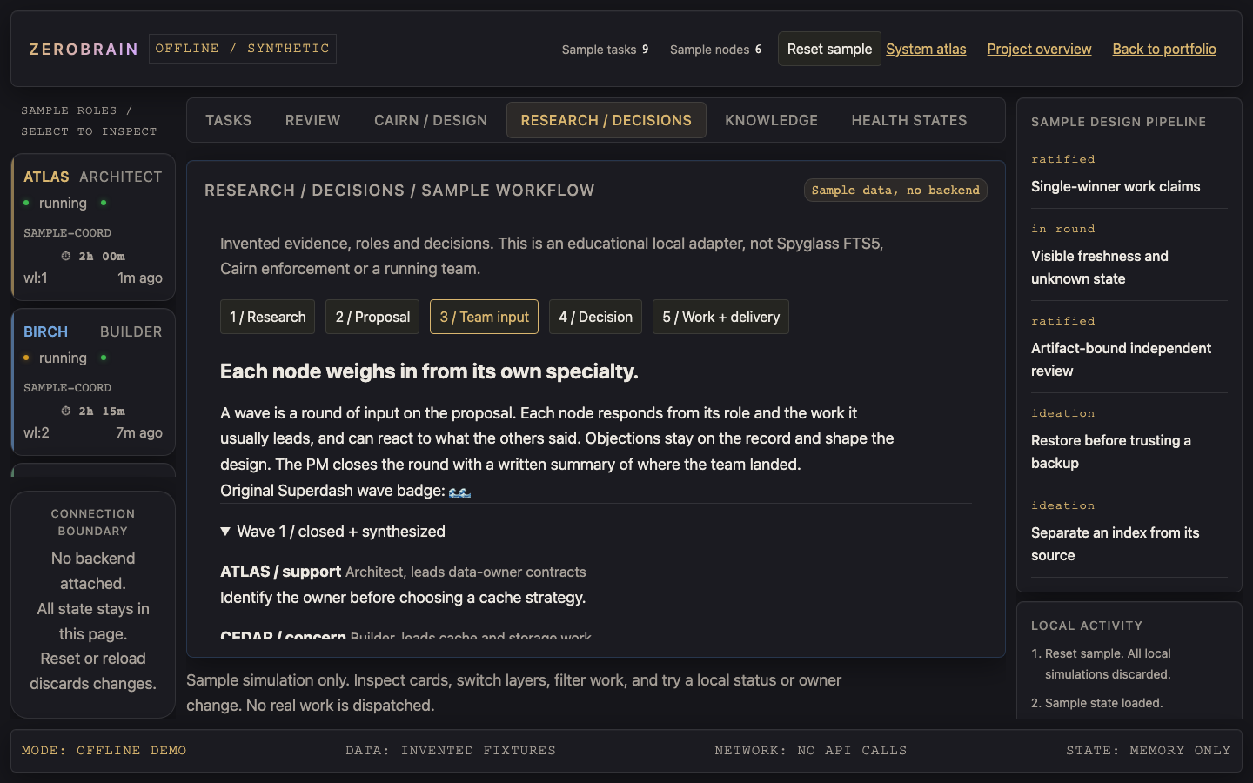Viewport: 1253px width, 783px height.
Task: Click the Sample state loaded activity entry
Action: pyautogui.click(x=1103, y=703)
